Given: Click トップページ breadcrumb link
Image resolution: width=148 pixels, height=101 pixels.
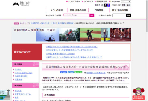Looking at the screenshot, I should 24,23.
